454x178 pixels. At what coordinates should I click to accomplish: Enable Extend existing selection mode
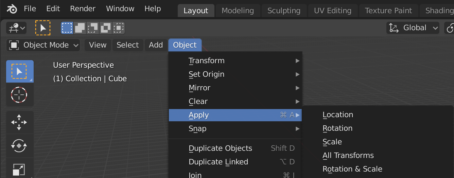[x=80, y=28]
